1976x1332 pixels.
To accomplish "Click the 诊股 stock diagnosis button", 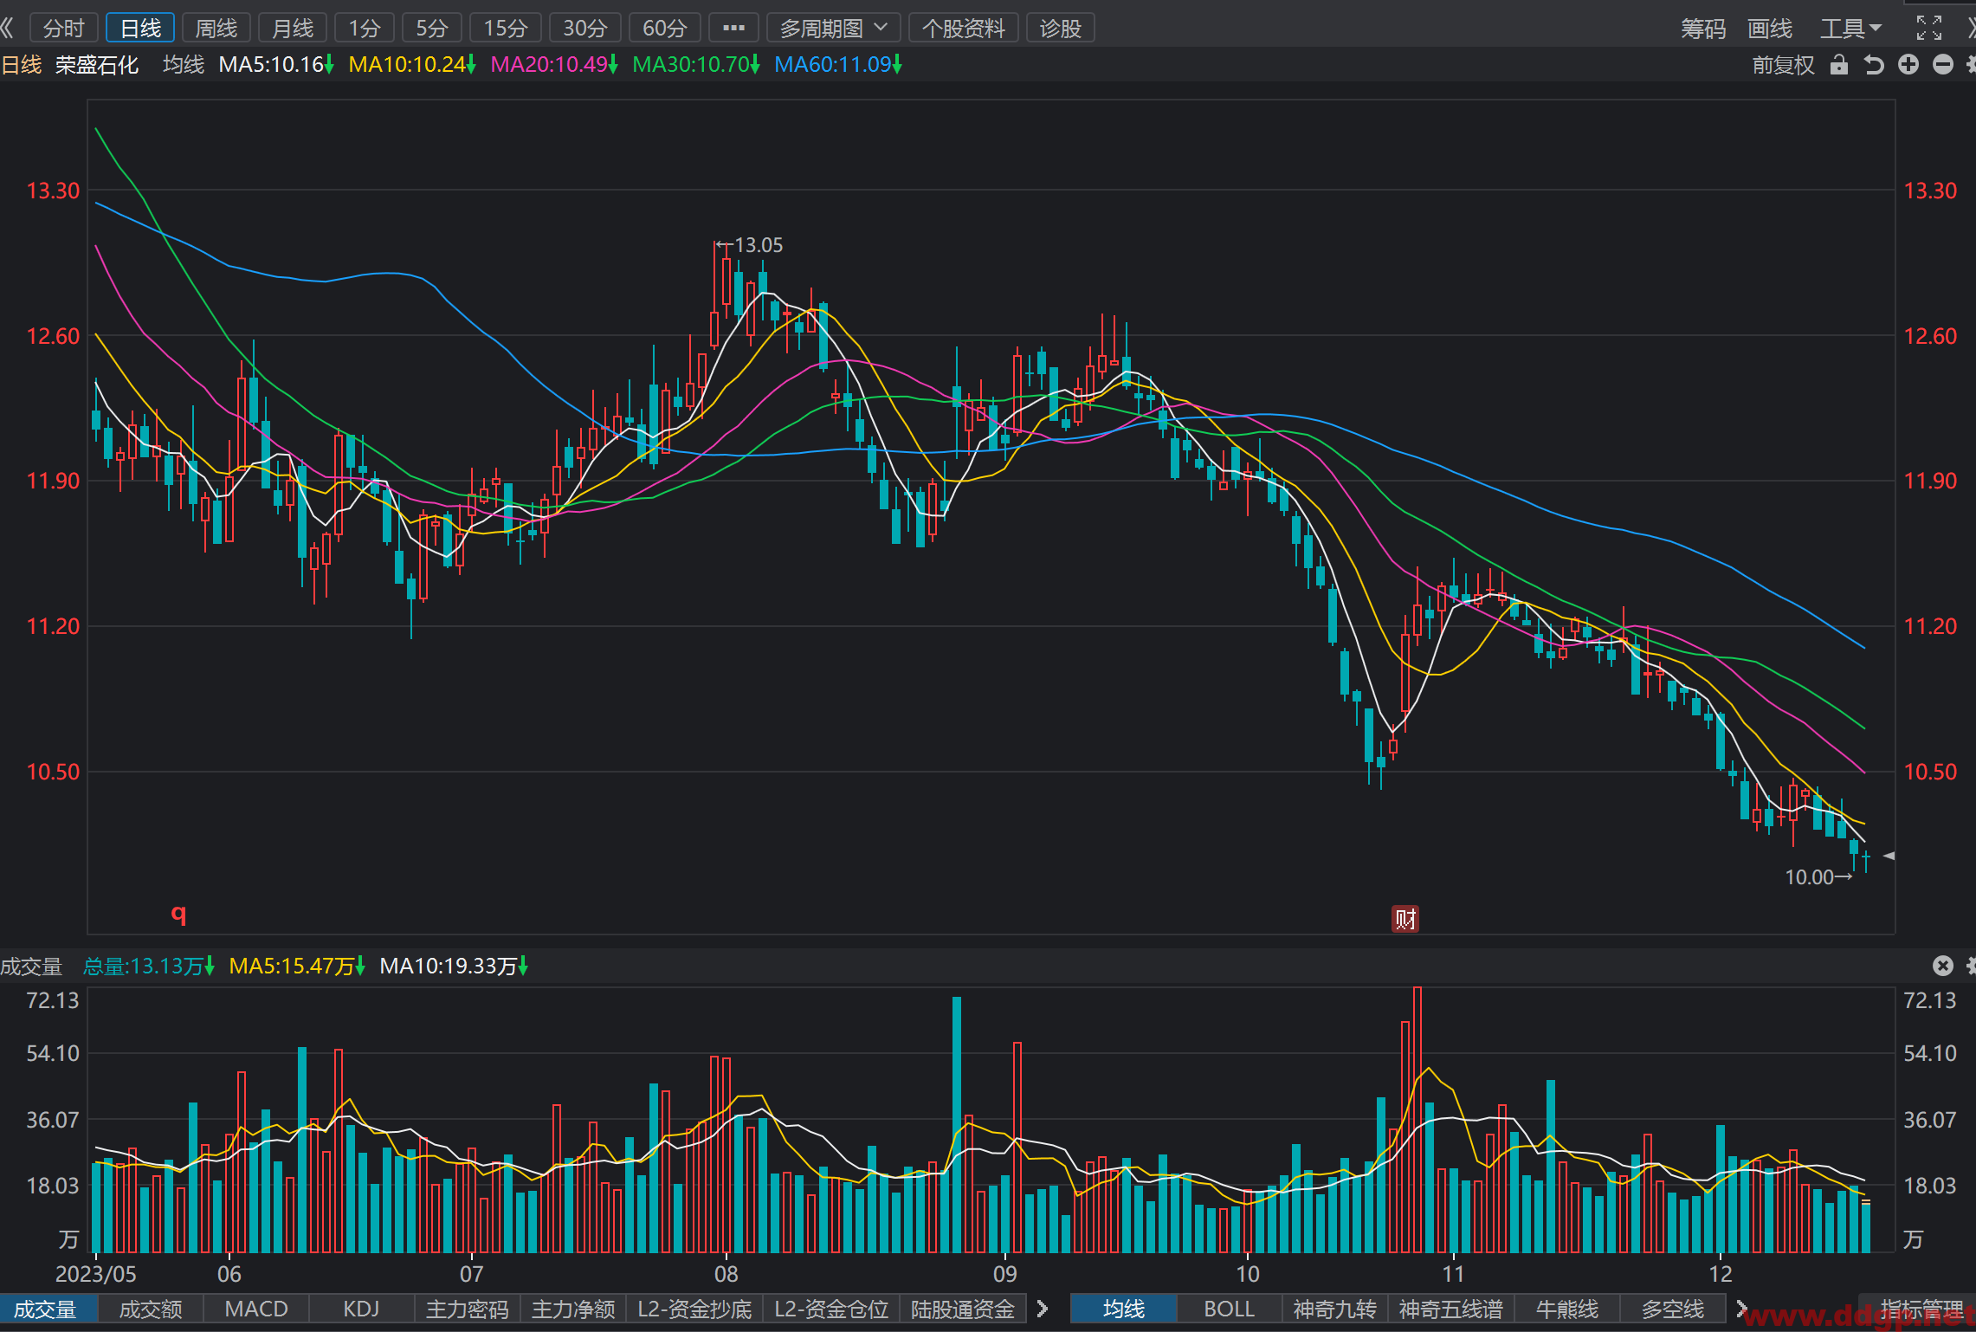I will tap(1060, 28).
